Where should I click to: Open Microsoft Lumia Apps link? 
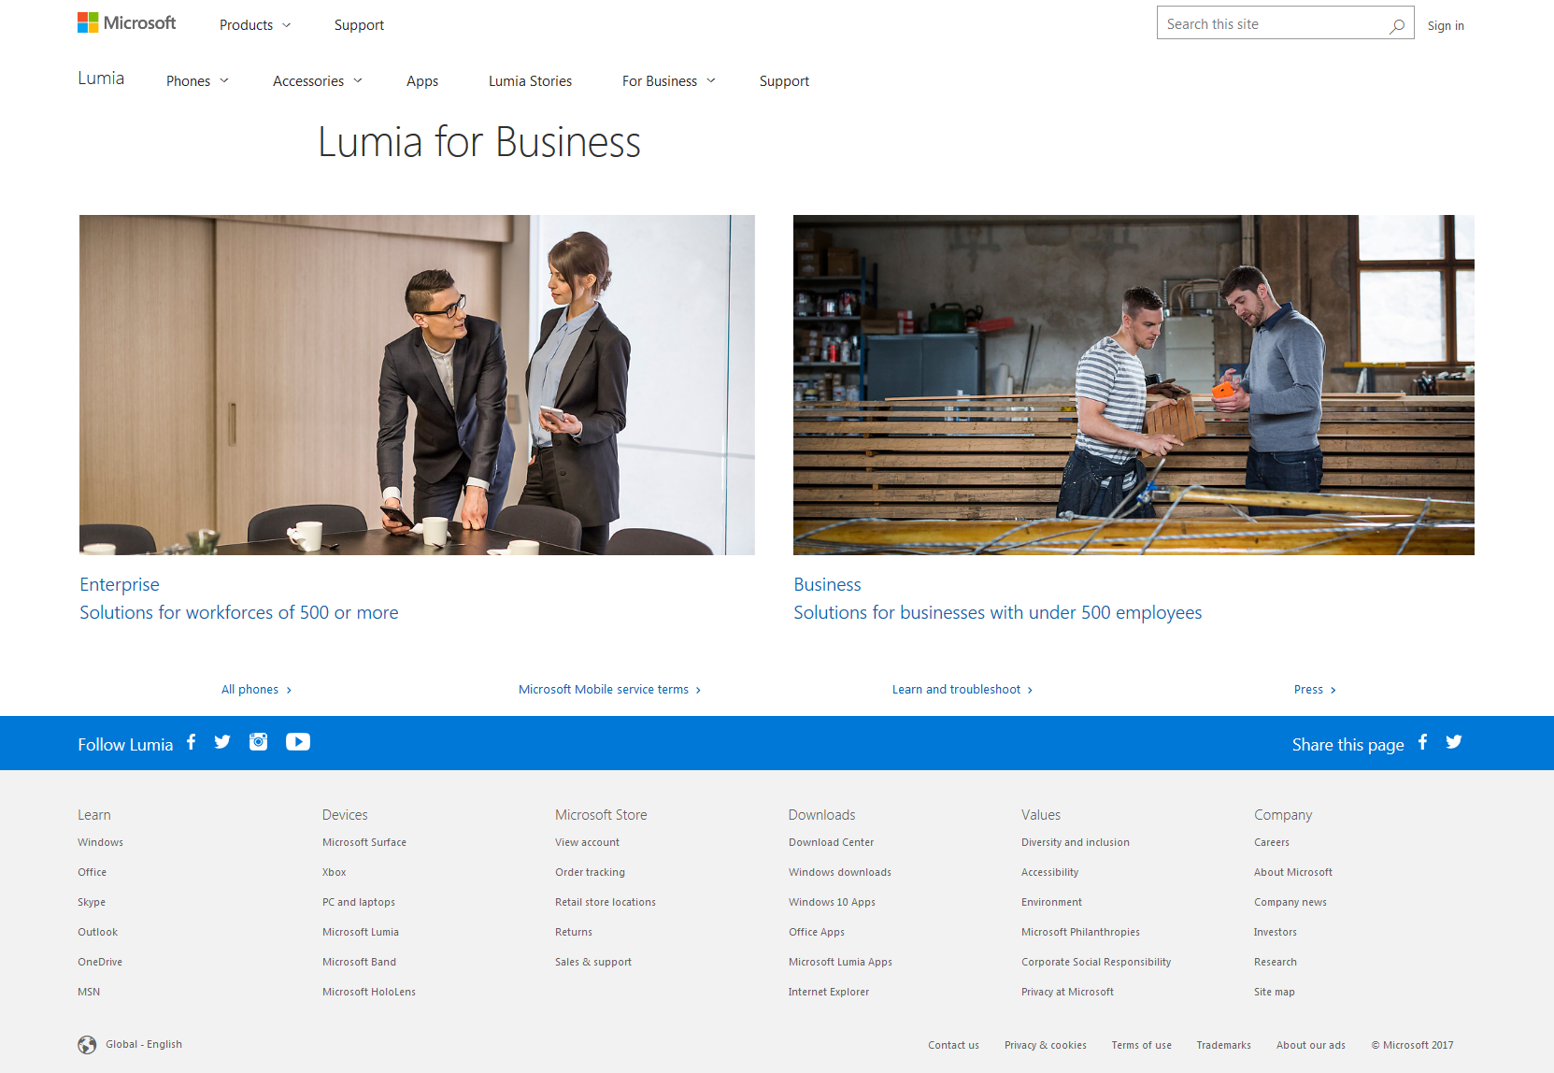[840, 962]
